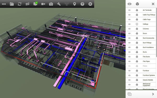Select the location pin marker tool
Screen dimensions: 157x98
click(75, 4)
